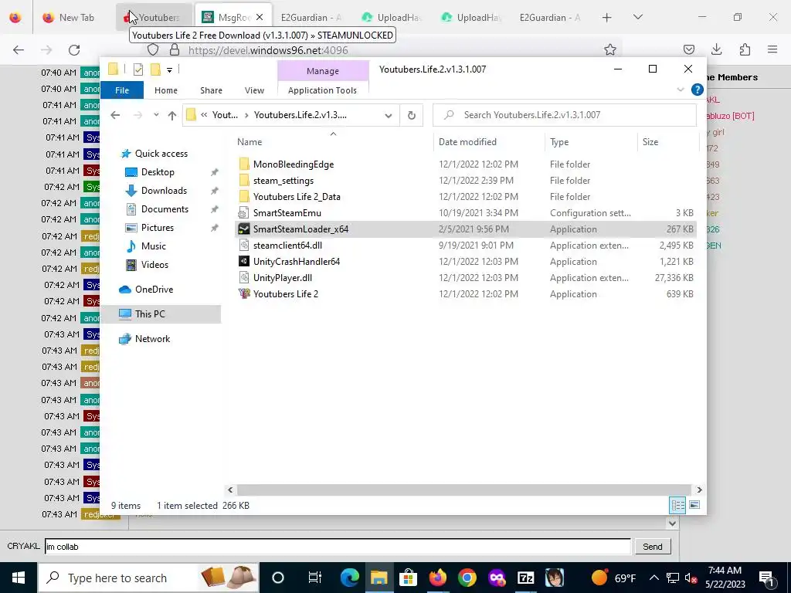The image size is (791, 593).
Task: Open OneDrive in navigation pane
Action: click(154, 289)
